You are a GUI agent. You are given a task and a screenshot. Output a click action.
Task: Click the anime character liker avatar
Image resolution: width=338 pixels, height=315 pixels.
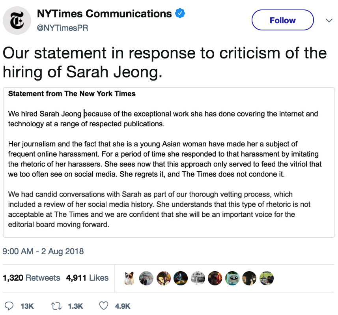pos(163,278)
